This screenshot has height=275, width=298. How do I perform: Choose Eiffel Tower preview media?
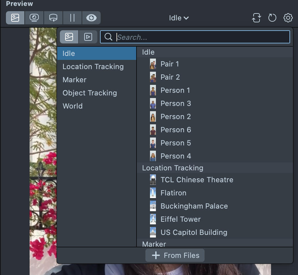tap(180, 219)
